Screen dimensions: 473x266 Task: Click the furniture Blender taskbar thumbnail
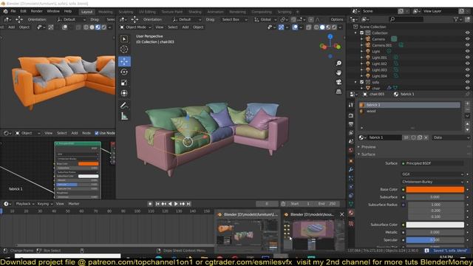tap(248, 231)
